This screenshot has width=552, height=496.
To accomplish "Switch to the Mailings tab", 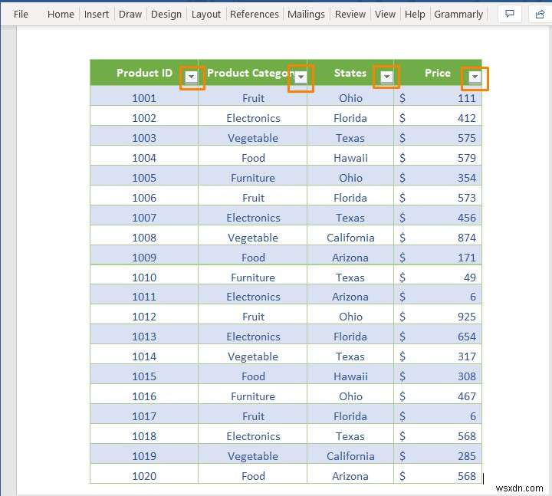I will point(306,14).
